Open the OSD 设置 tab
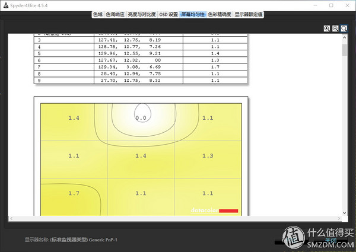 [x=169, y=14]
